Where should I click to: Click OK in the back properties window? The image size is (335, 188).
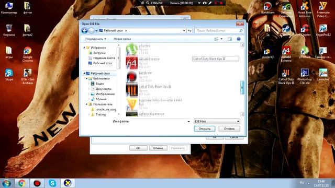point(138,148)
